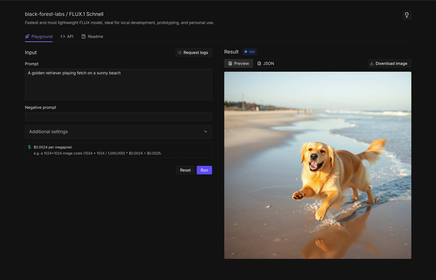Click the 1024×1024 cost example text
The image size is (436, 280).
pos(98,153)
